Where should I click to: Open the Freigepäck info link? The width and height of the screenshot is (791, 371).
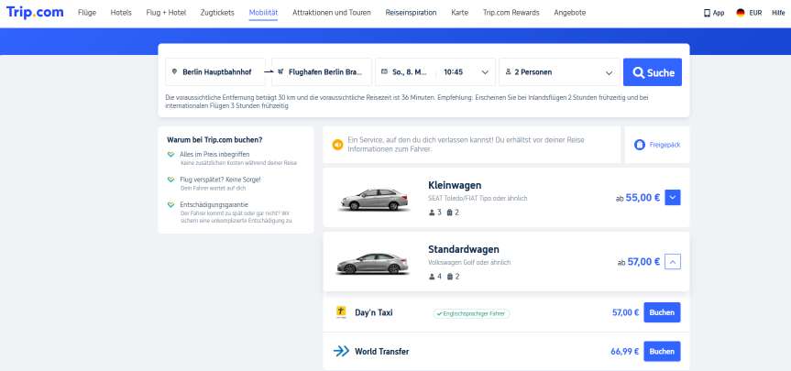(x=665, y=145)
